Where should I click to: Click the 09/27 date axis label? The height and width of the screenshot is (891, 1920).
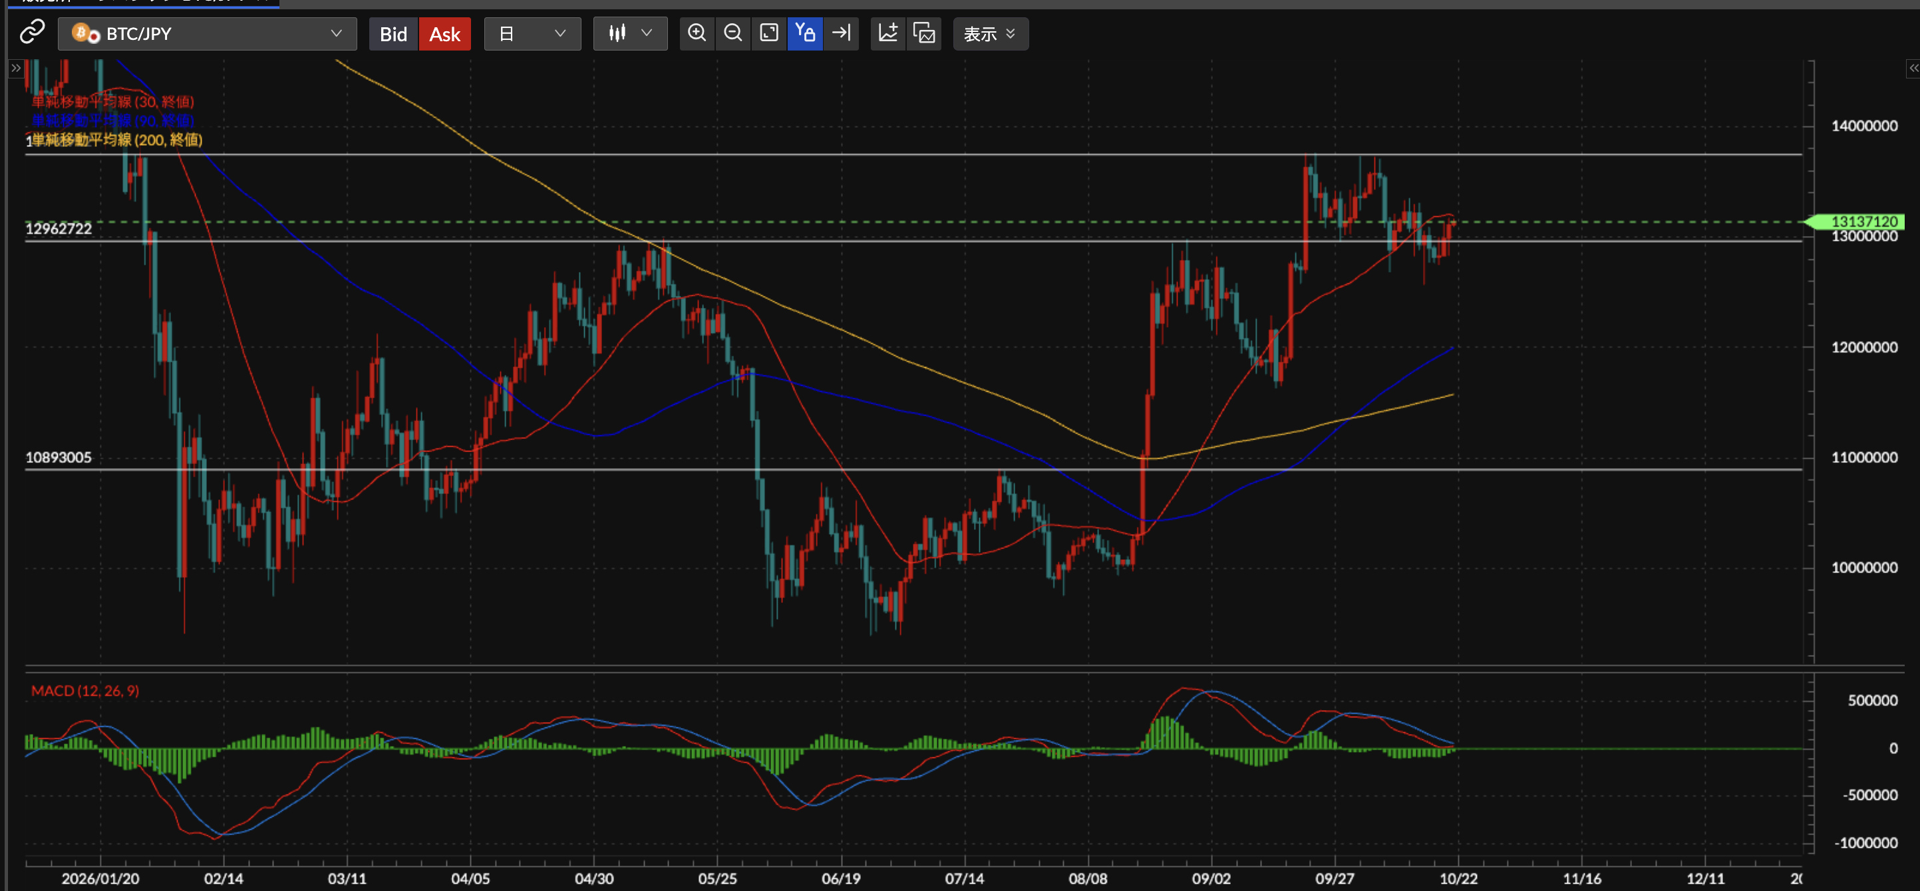[1335, 878]
